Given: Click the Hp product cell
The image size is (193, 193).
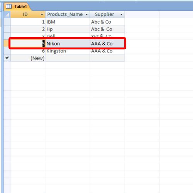Looking at the screenshot, I should [68, 29].
